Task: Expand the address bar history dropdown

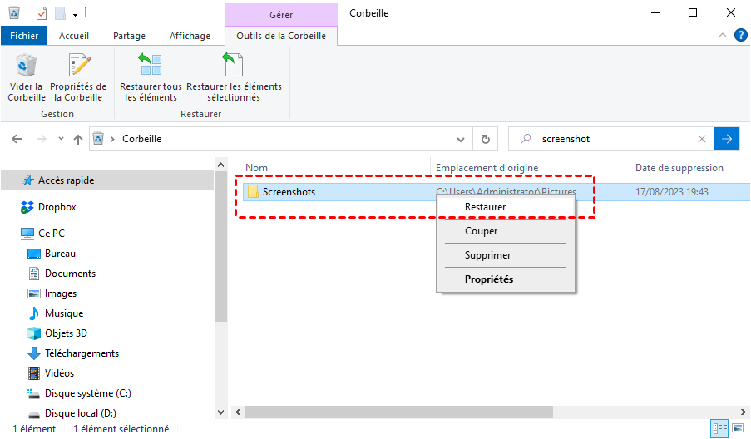Action: (x=462, y=139)
